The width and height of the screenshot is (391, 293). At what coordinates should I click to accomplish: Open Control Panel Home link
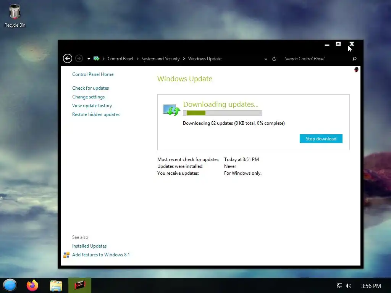pyautogui.click(x=93, y=74)
